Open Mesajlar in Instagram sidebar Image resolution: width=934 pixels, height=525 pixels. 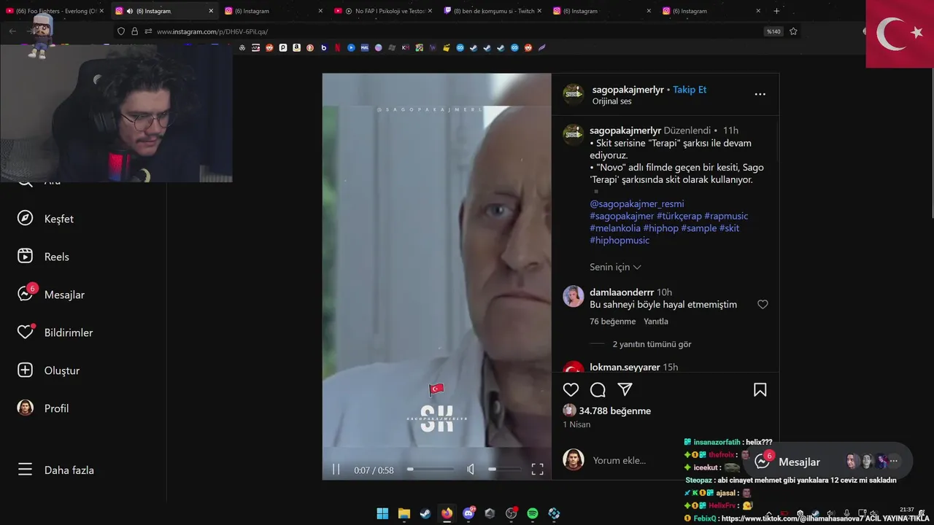51,295
